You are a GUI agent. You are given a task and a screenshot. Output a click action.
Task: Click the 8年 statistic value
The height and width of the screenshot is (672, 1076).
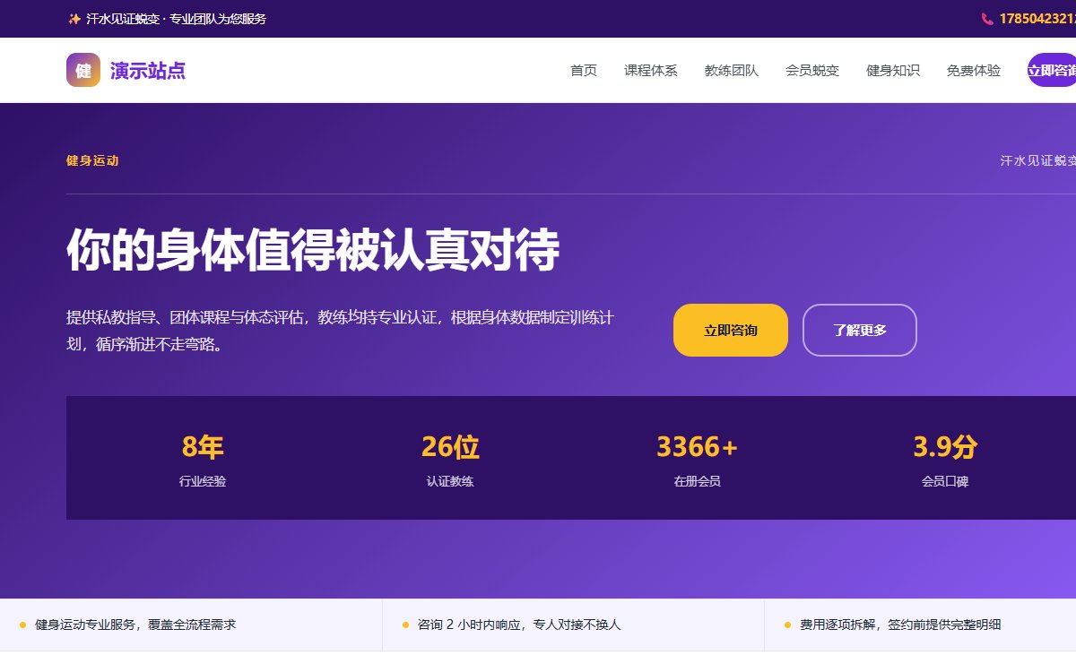click(203, 446)
